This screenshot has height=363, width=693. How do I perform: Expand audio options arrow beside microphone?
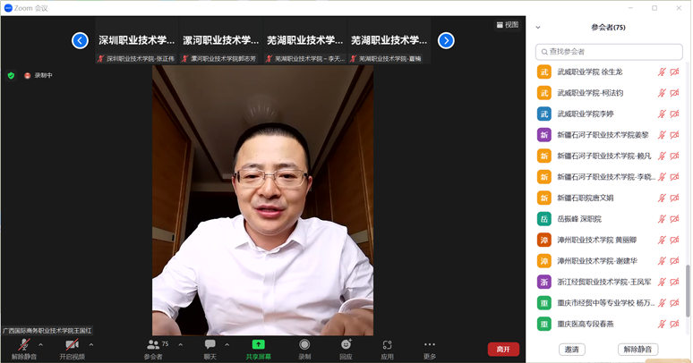(41, 344)
